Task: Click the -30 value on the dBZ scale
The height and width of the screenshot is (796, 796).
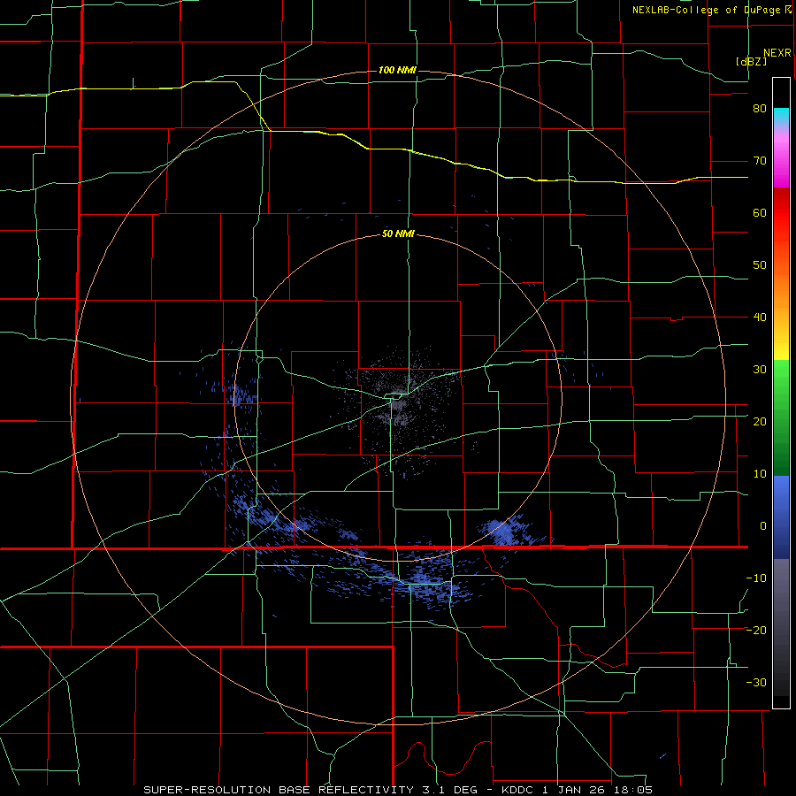Action: pyautogui.click(x=756, y=683)
